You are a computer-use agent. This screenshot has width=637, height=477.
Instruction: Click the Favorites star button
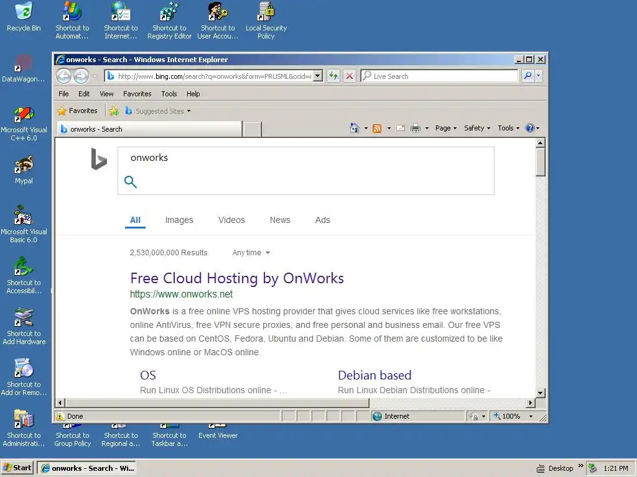(x=78, y=111)
